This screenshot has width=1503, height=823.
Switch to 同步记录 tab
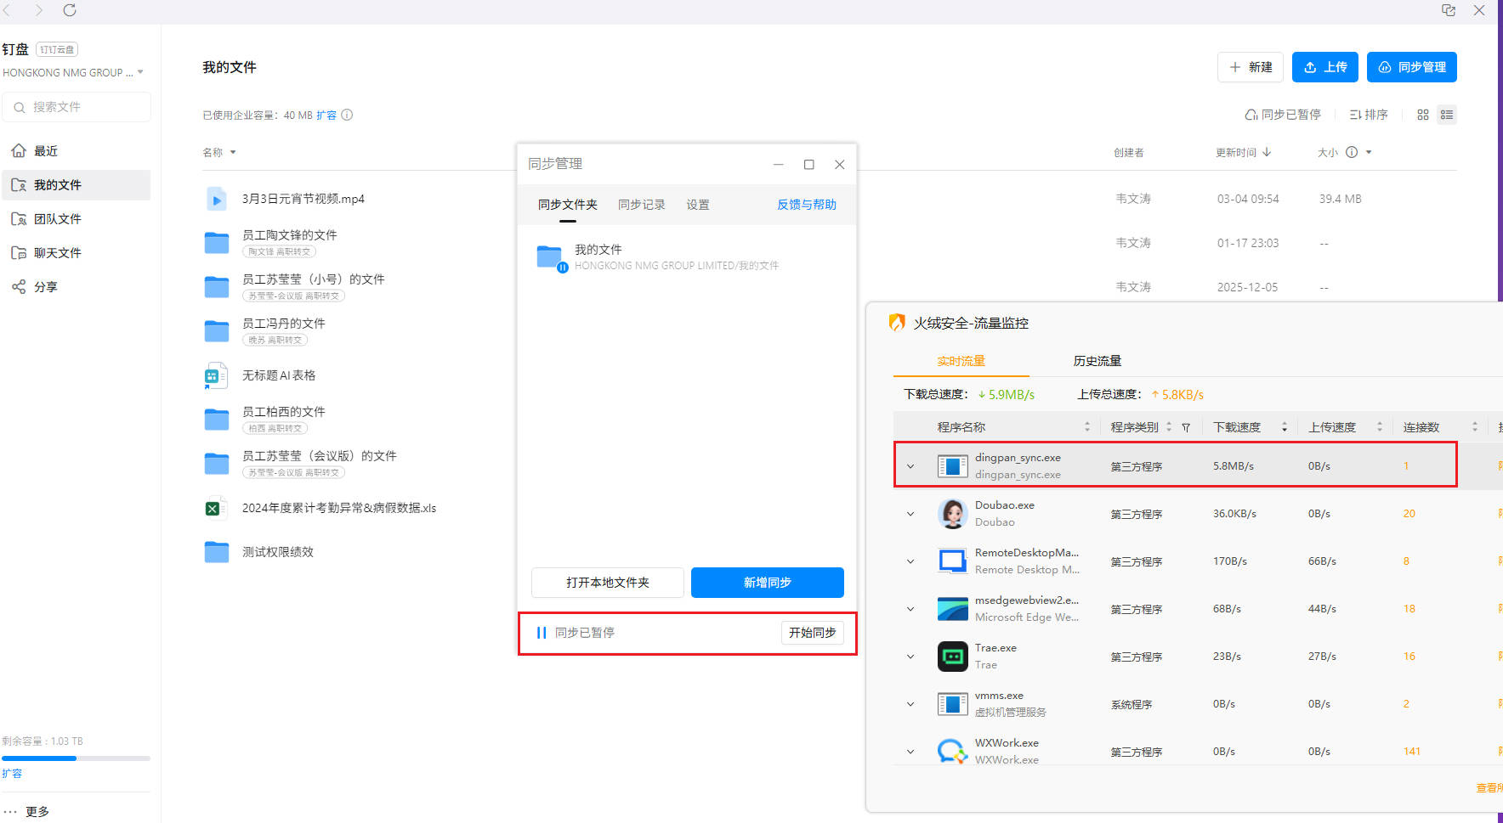(641, 205)
